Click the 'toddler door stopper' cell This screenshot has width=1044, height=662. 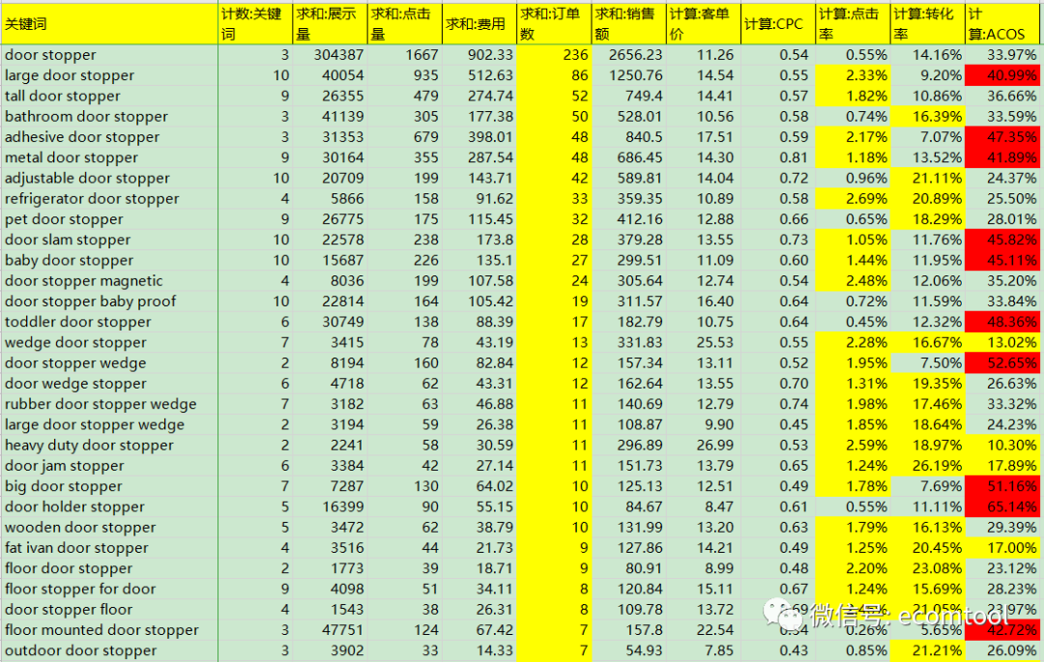point(109,322)
